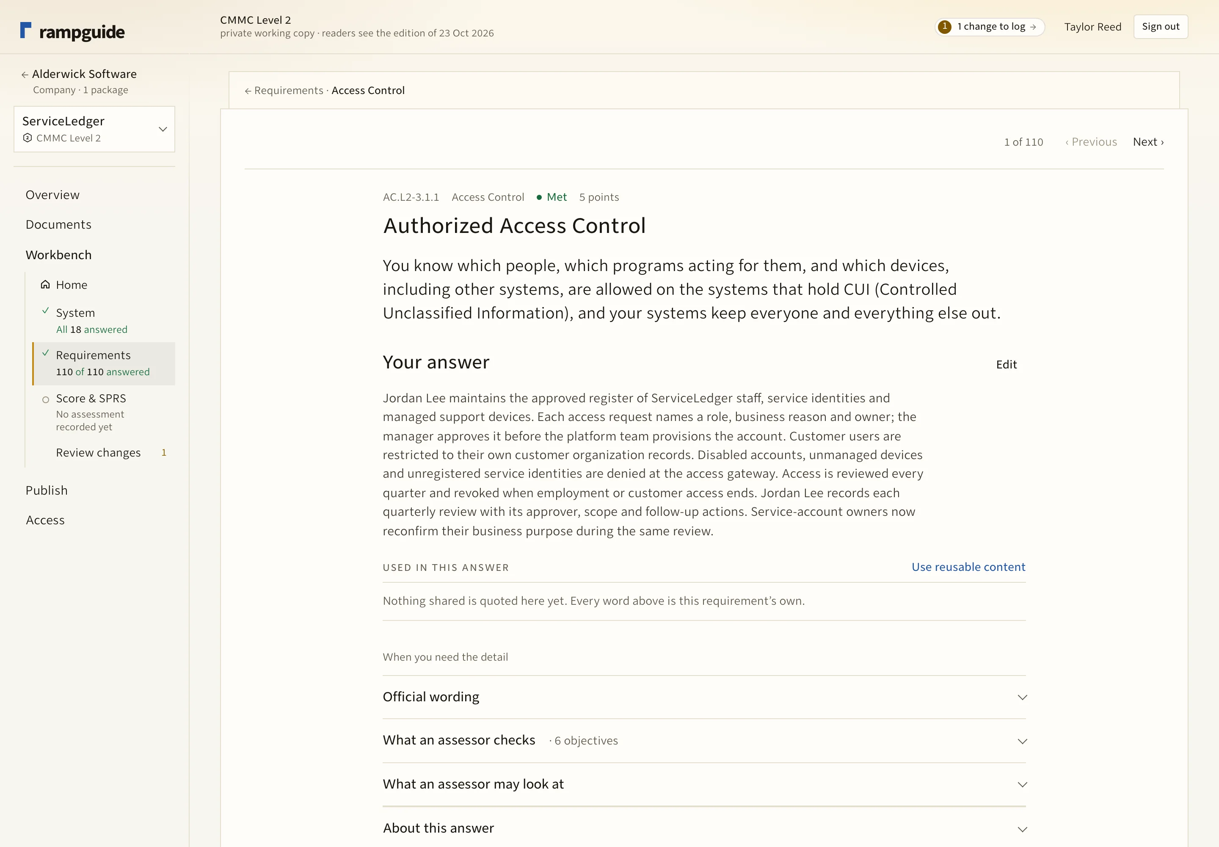Open the Documents section
The height and width of the screenshot is (847, 1219).
click(x=58, y=224)
